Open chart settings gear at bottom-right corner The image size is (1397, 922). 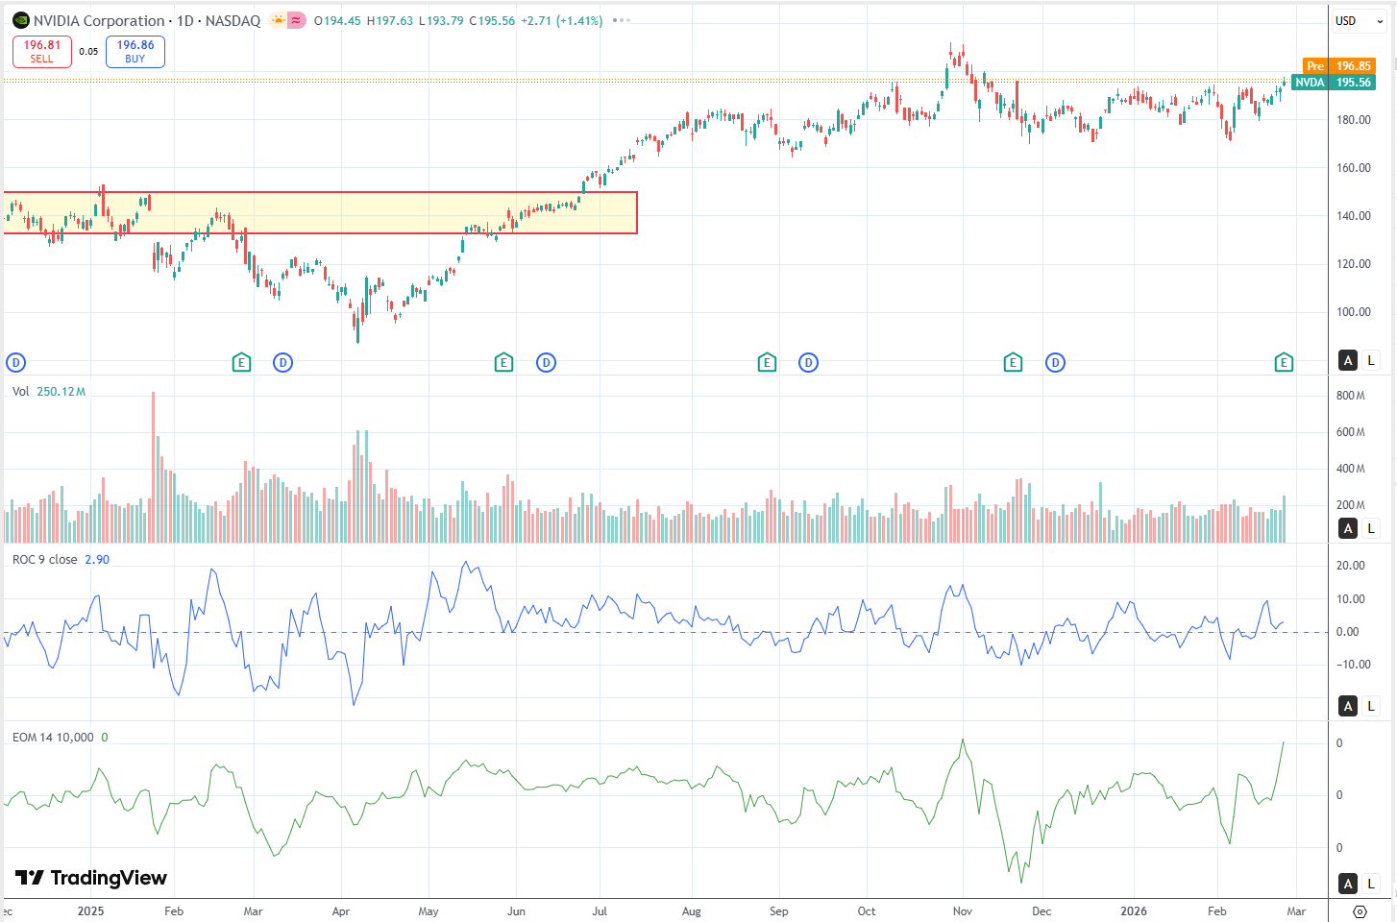pyautogui.click(x=1360, y=910)
